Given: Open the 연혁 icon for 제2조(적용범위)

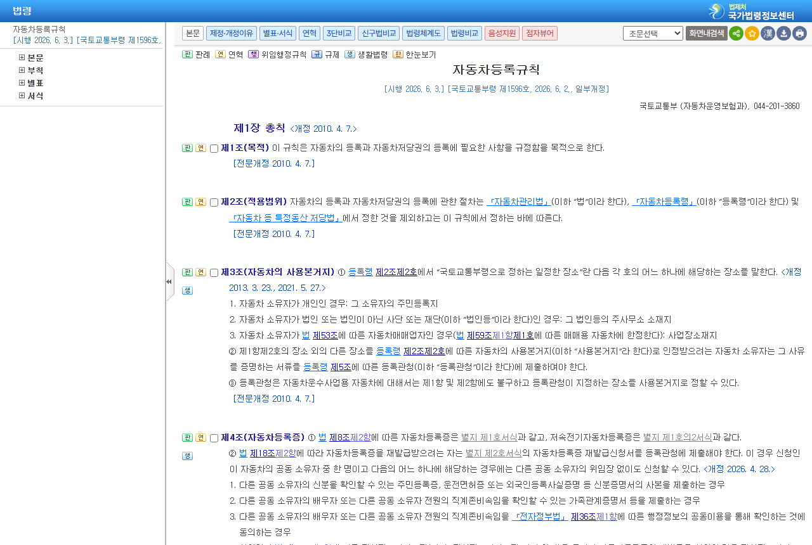Looking at the screenshot, I should coord(200,202).
